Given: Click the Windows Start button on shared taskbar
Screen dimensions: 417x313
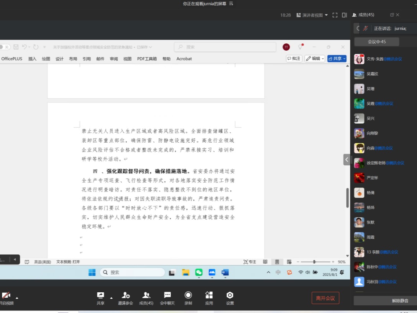Looking at the screenshot, I should coord(92,272).
